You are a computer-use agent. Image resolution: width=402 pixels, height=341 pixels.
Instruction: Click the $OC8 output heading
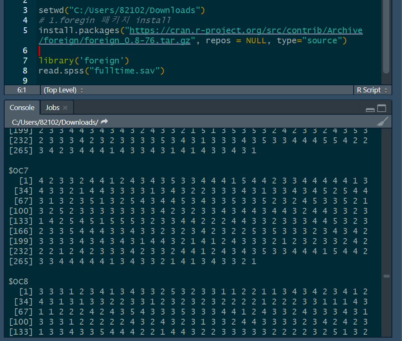coord(19,282)
